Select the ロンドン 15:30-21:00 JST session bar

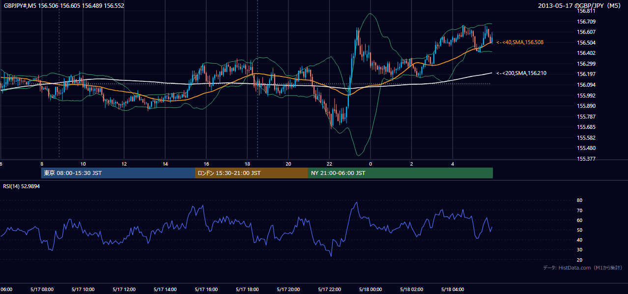coord(252,173)
